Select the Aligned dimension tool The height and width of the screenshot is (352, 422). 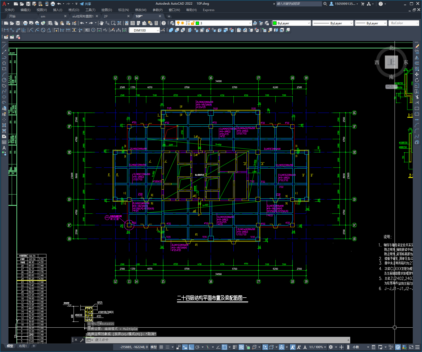(12, 30)
